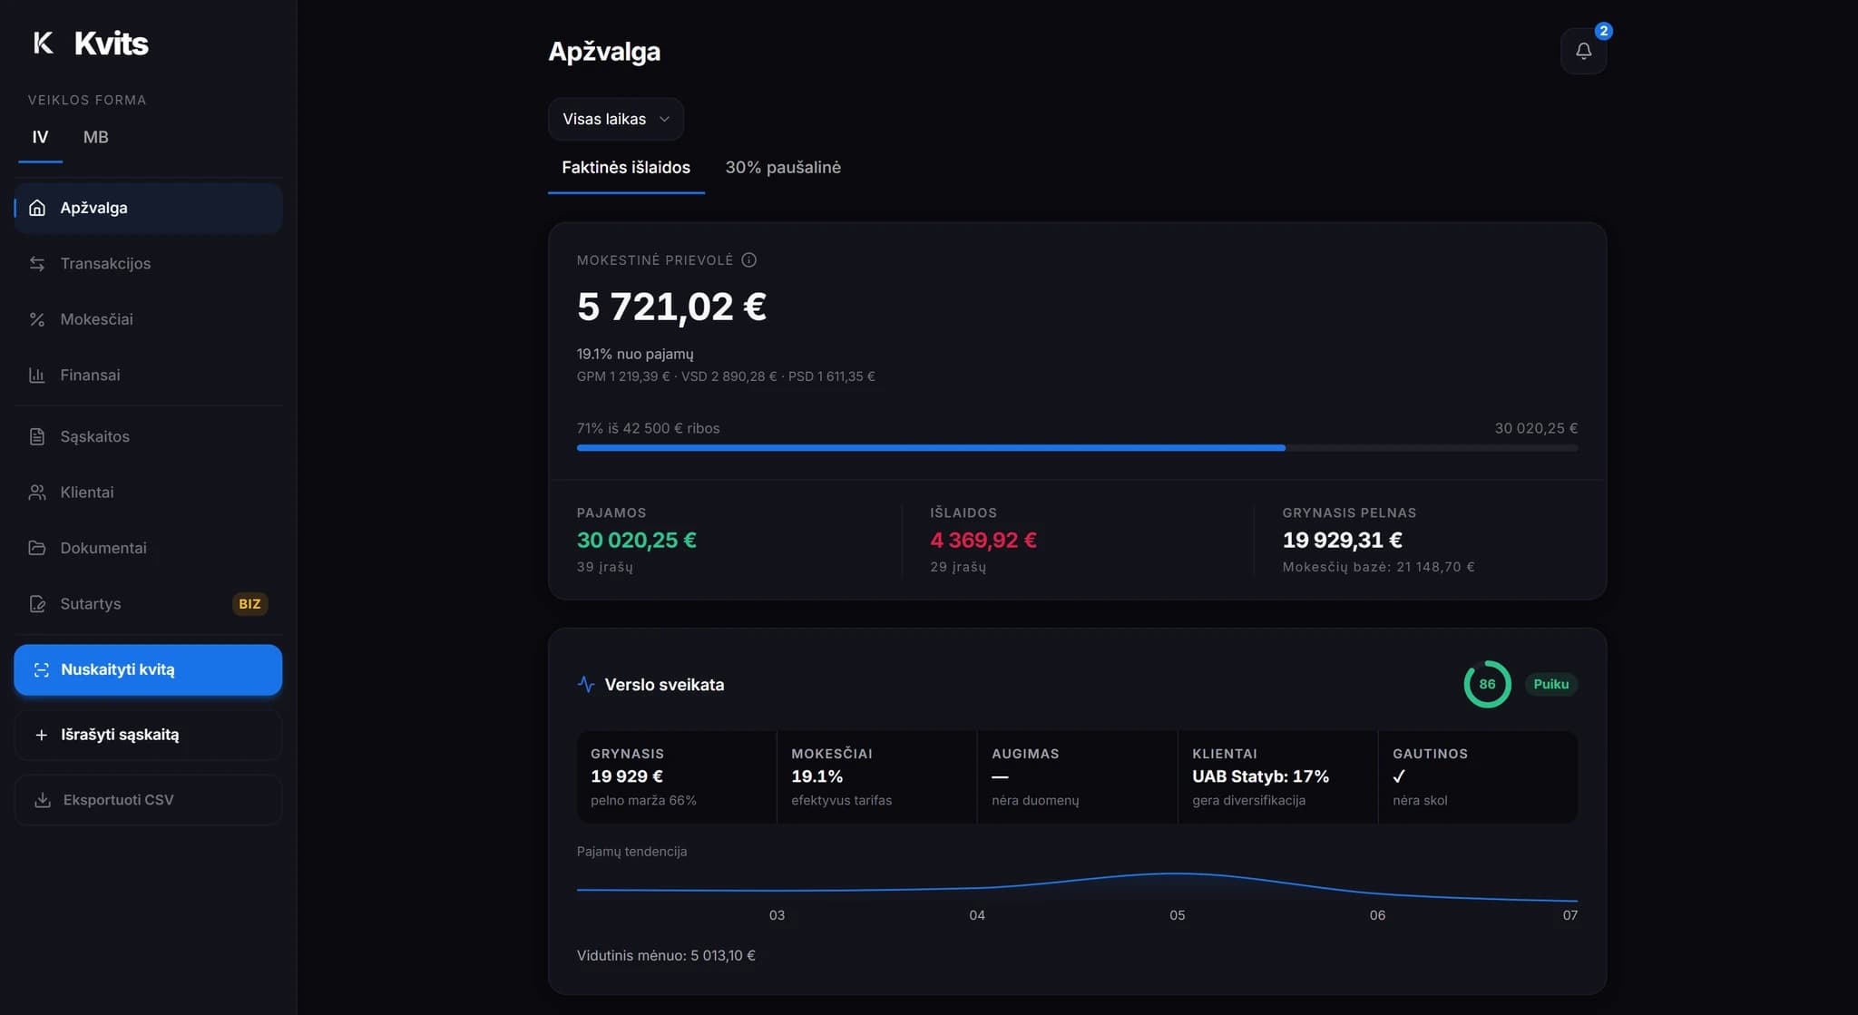The image size is (1858, 1015).
Task: Open Mokesčiai in the sidebar
Action: pos(148,319)
